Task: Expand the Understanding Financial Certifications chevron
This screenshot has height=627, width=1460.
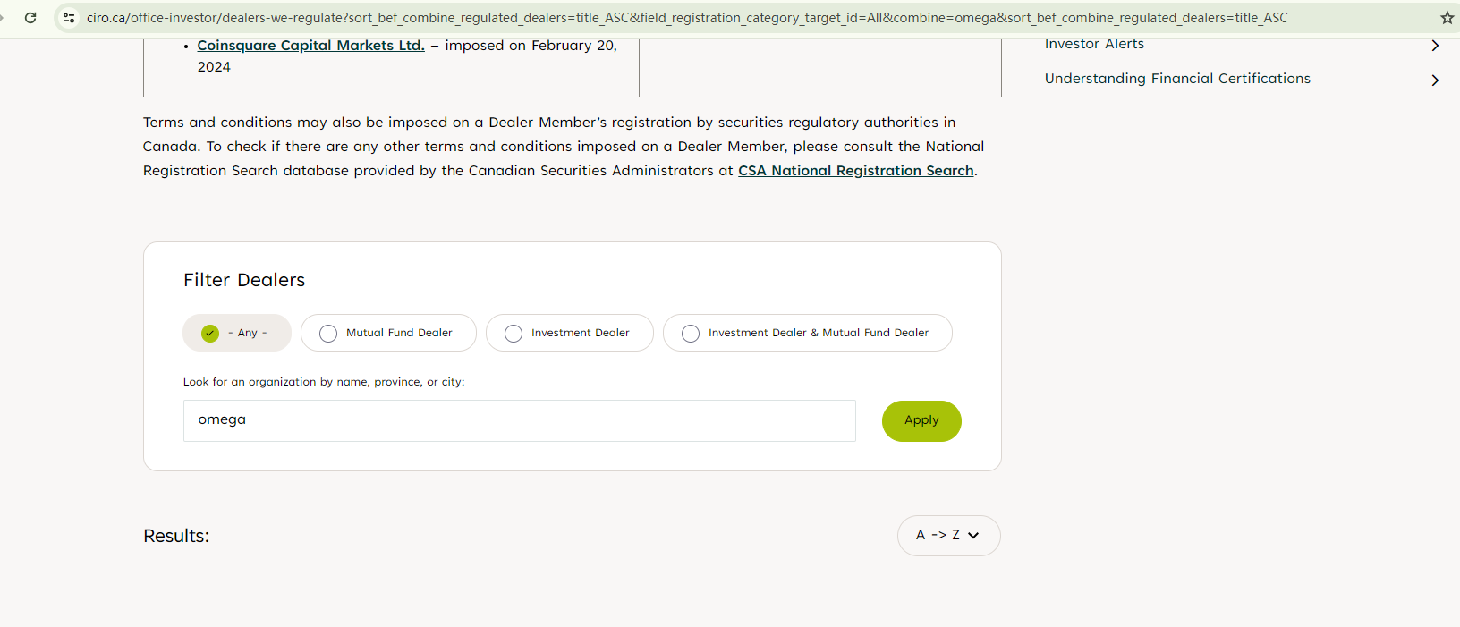Action: [1435, 80]
